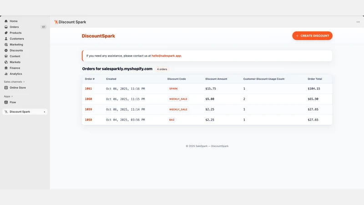Click the Discount Spark sidebar icon
The width and height of the screenshot is (364, 205).
[x=6, y=112]
